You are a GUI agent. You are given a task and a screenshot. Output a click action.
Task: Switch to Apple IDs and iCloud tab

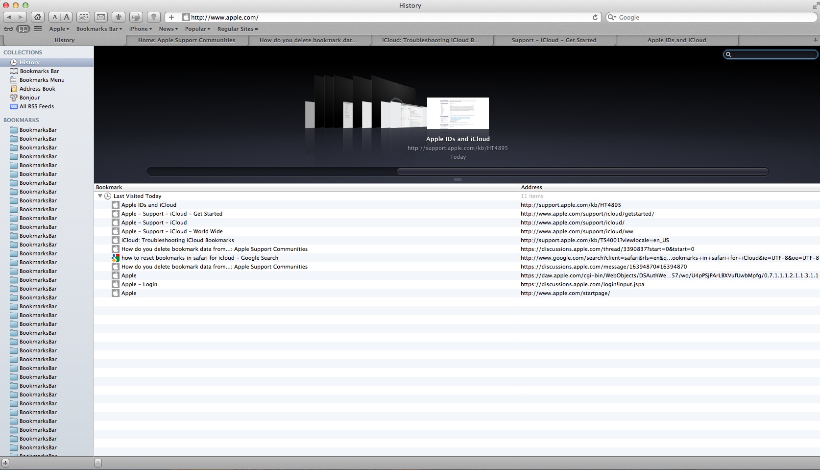point(676,40)
